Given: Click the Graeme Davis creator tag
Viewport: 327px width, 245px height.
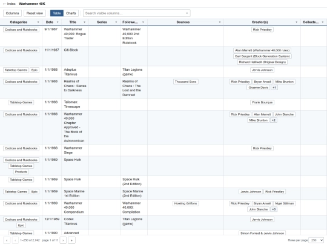Looking at the screenshot, I should tap(259, 88).
